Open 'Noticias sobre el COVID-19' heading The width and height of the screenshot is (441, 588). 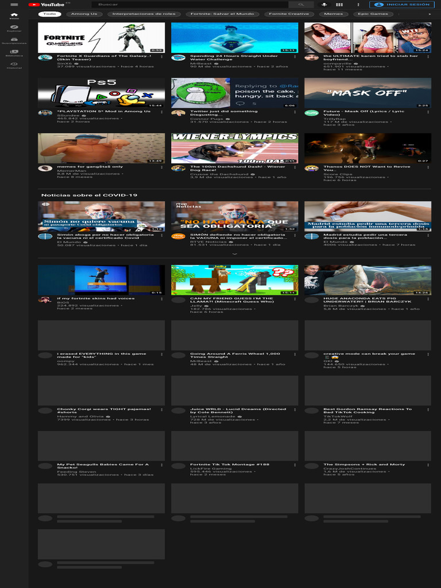[x=89, y=195]
